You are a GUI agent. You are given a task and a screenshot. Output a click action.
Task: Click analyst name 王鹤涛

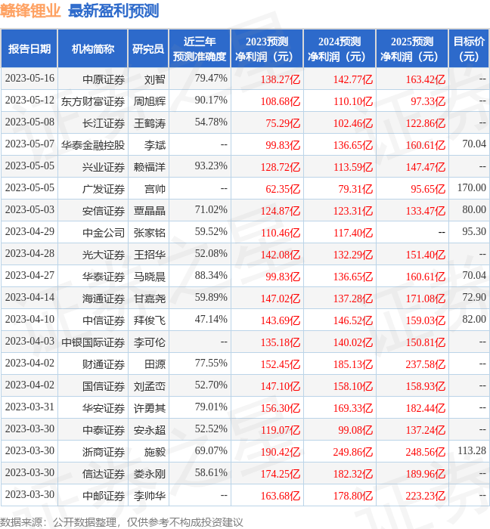click(x=150, y=123)
